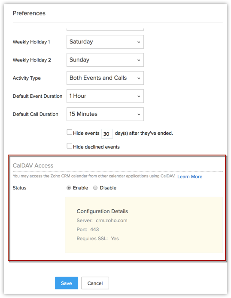Screen dimensions: 231x298
Task: Open the Weekly Holiday 1 dropdown
Action: [105, 42]
